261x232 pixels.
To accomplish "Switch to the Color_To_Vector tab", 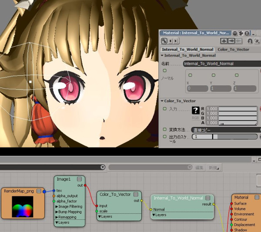I will tap(234, 50).
